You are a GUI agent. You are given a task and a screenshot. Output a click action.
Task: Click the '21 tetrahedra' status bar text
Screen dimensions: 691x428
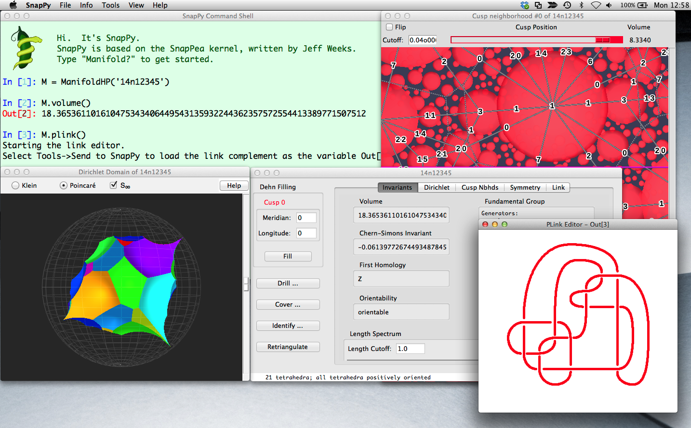tap(348, 377)
